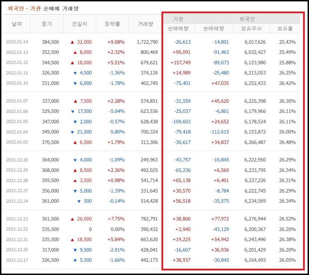Click the blue down arrow beside 2,000
Screen dimensions: 309x275
75,122
